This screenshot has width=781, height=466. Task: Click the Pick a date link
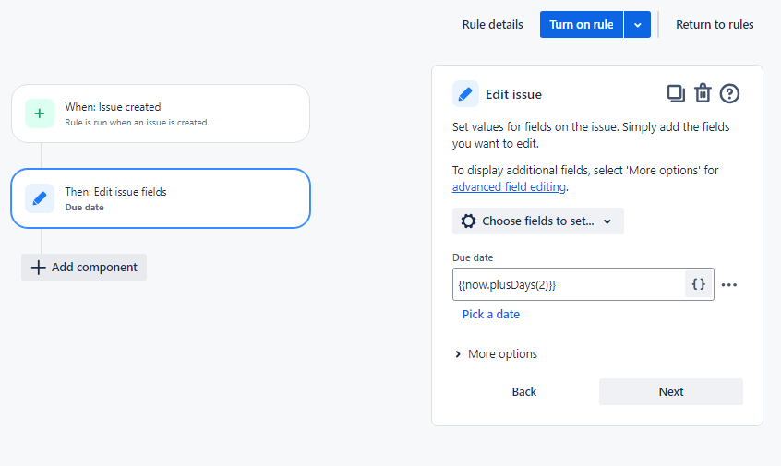(490, 315)
